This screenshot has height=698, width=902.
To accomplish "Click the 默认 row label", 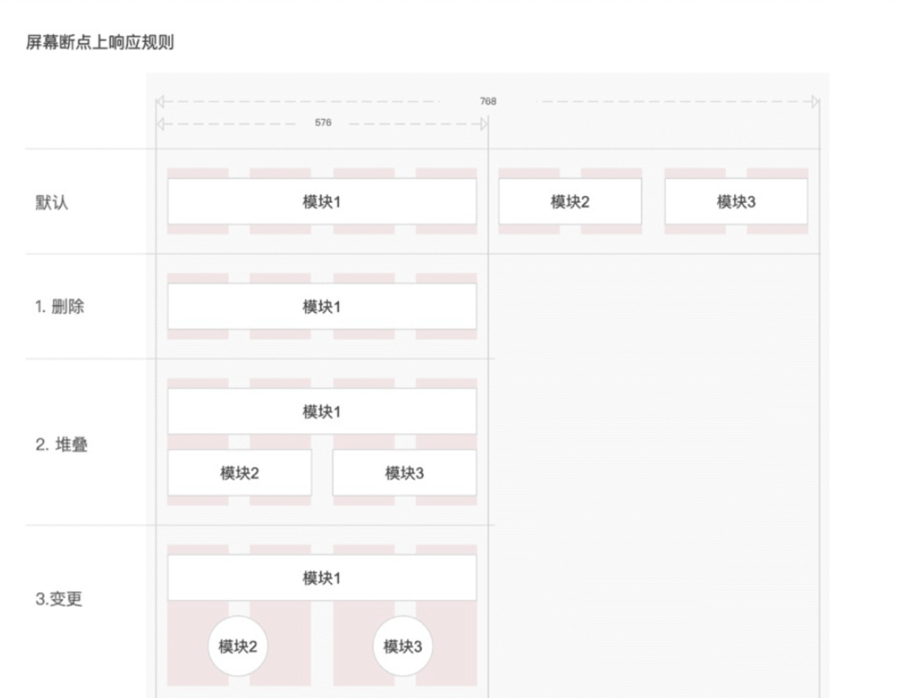I will (x=52, y=202).
